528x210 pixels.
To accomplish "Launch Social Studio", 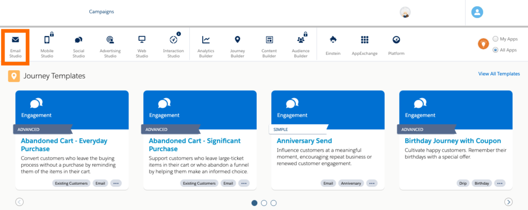I will pyautogui.click(x=78, y=45).
